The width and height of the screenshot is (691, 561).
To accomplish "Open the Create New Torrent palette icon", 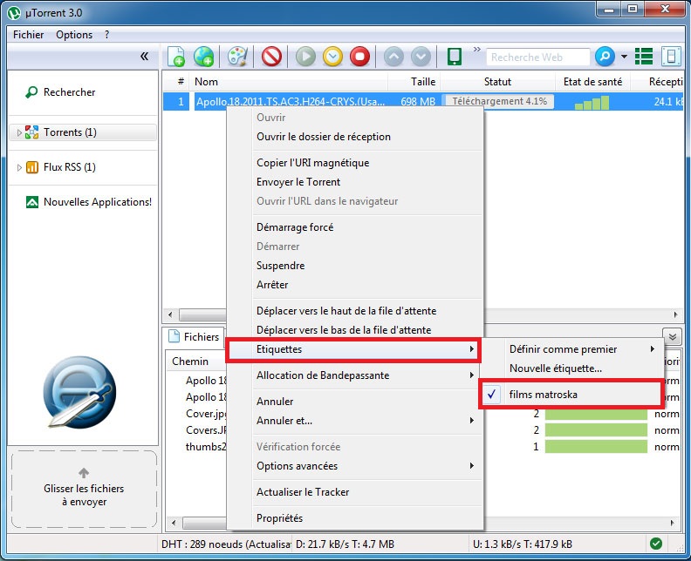I will (x=237, y=57).
